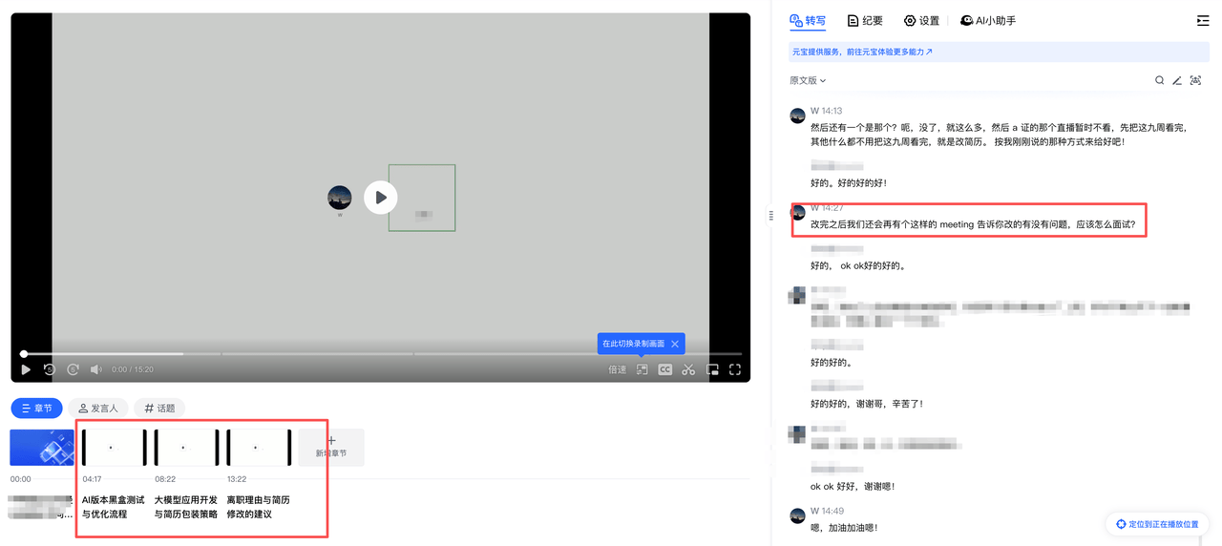Open the 倍速 playback speed menu

coord(617,369)
